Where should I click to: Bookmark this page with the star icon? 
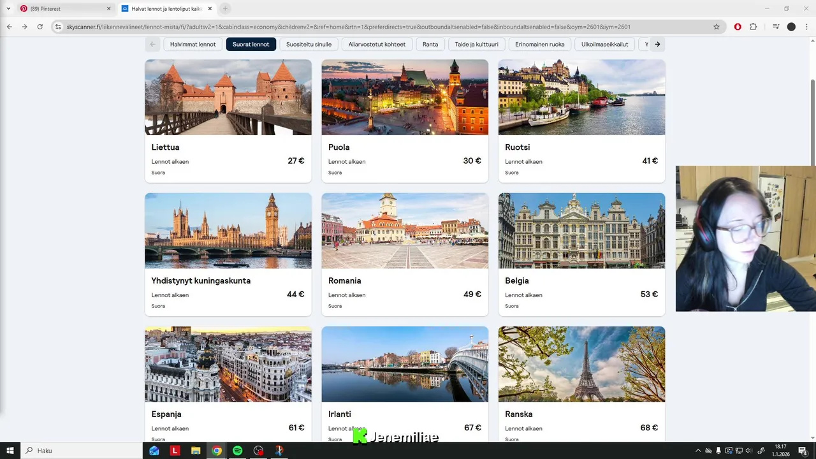[x=717, y=27]
